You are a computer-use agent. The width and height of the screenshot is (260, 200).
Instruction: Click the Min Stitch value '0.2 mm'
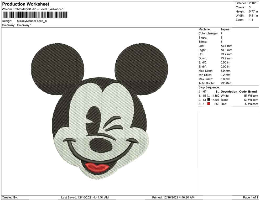click(x=226, y=75)
